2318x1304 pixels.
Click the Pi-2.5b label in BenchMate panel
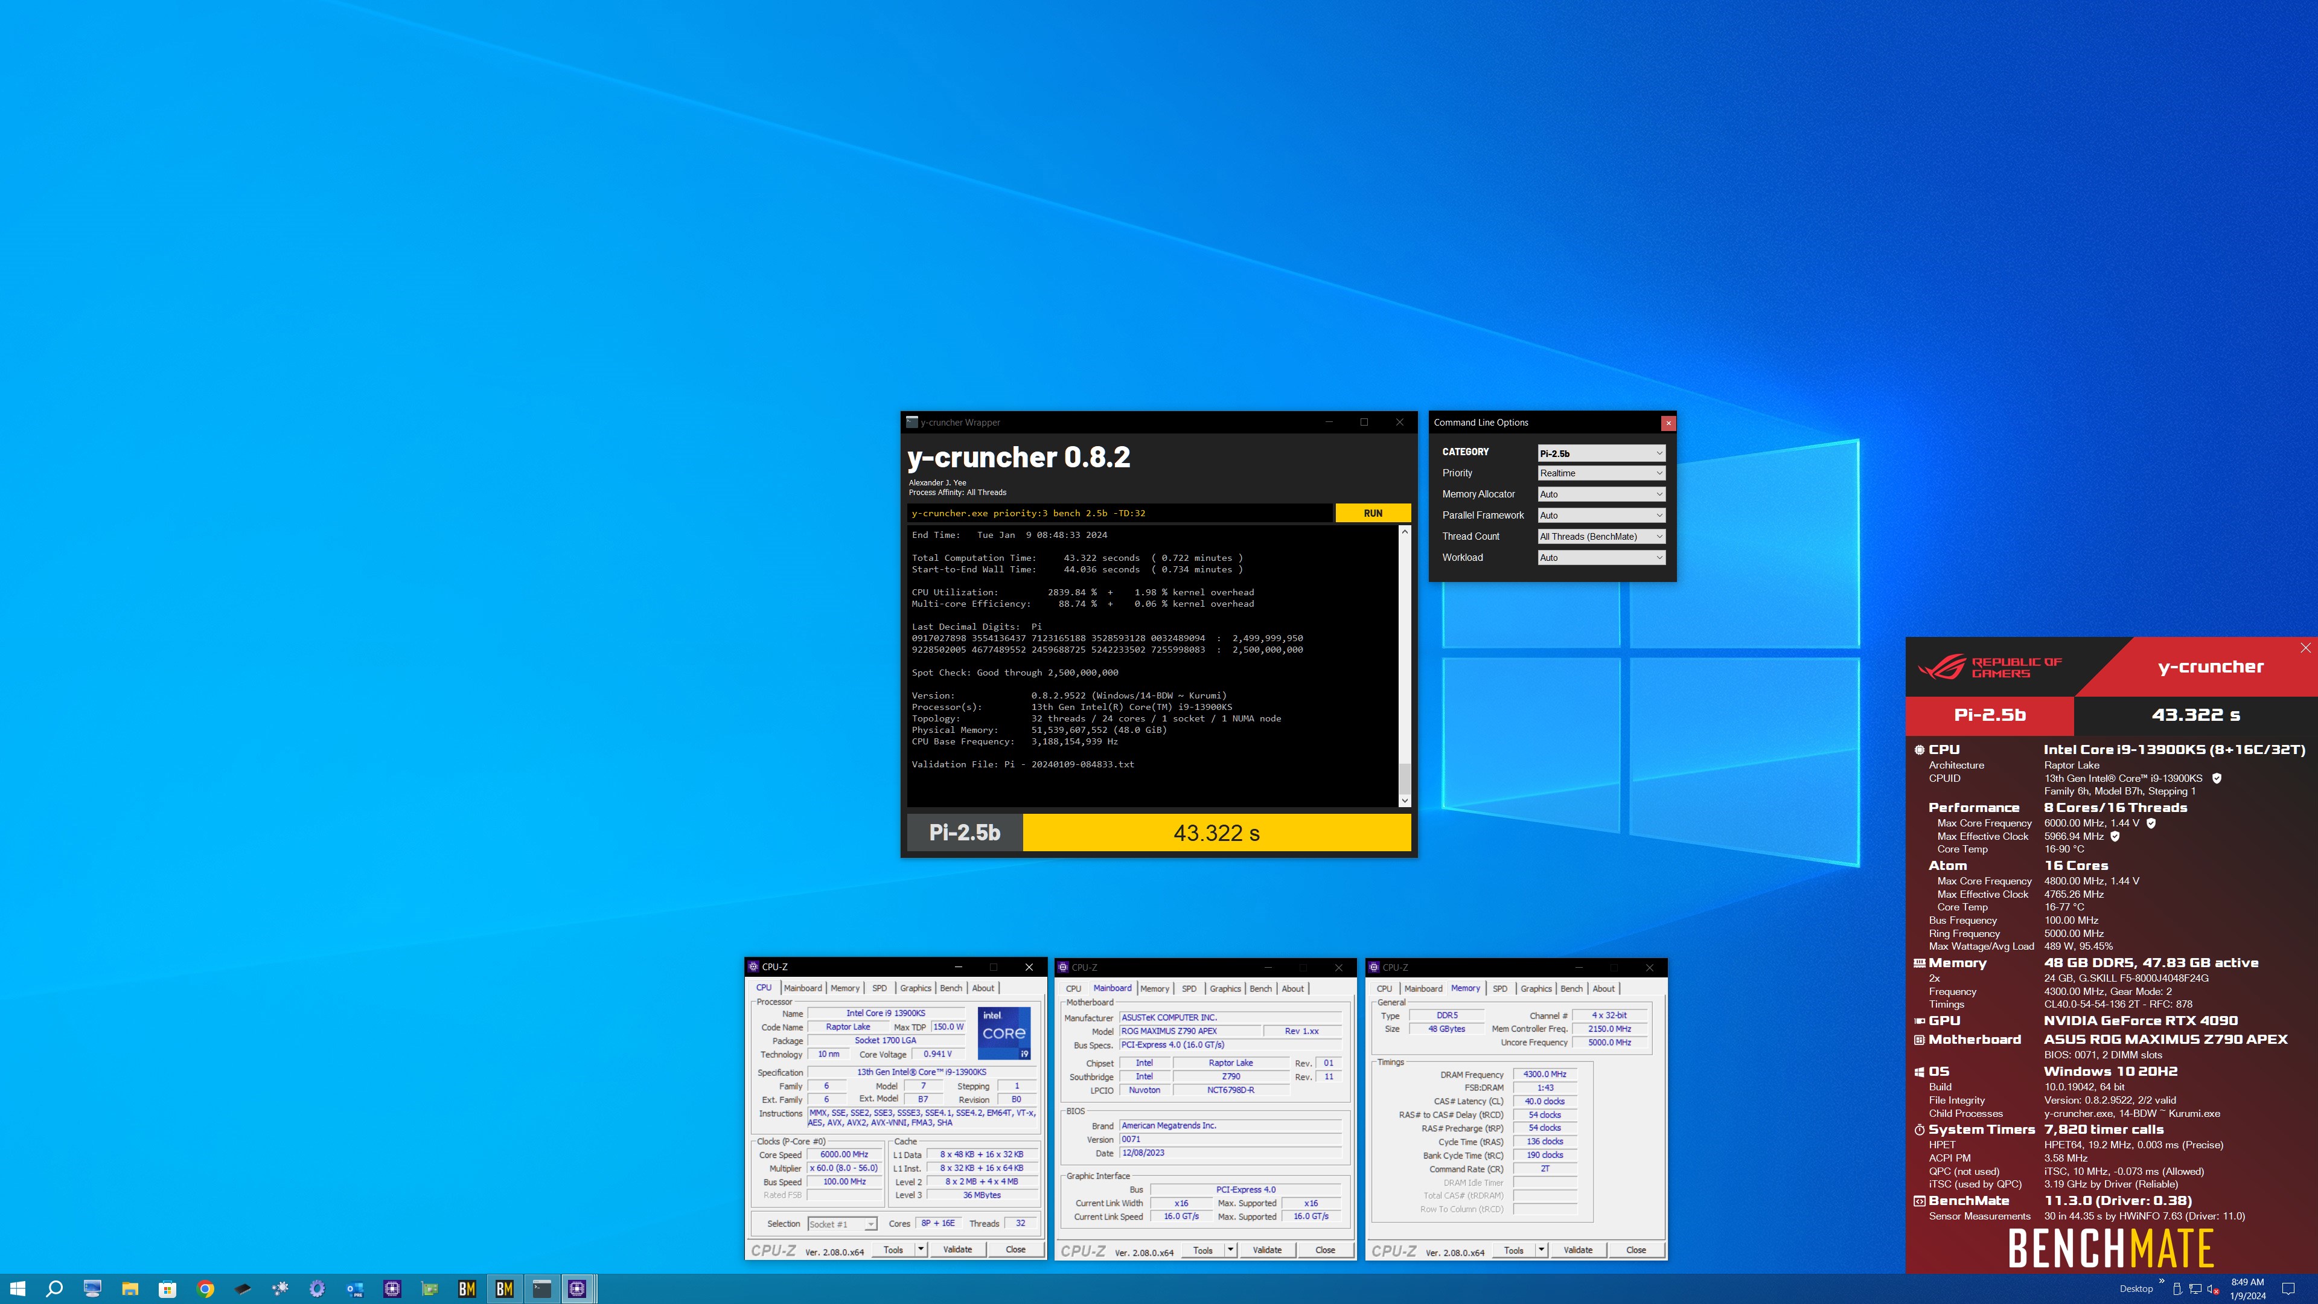click(1990, 715)
